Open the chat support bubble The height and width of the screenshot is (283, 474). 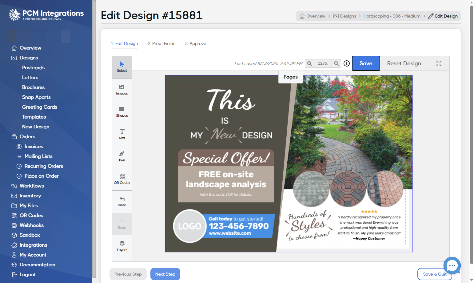click(x=452, y=265)
